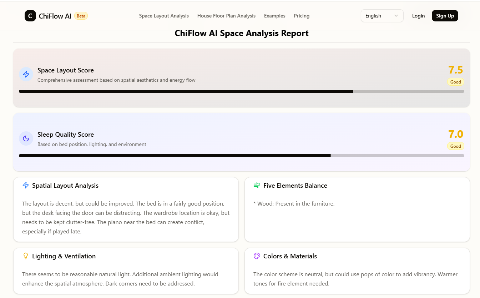Click the Space Layout Score title
This screenshot has height=298, width=480.
66,70
